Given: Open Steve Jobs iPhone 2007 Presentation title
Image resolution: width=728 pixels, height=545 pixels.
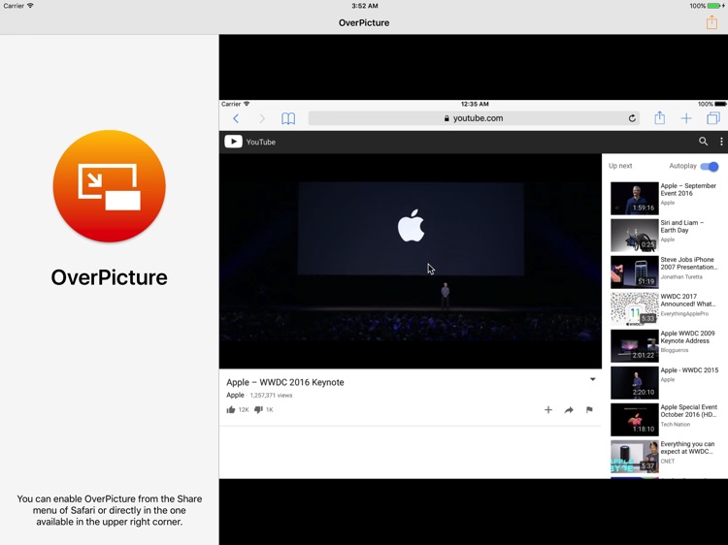Looking at the screenshot, I should [687, 264].
